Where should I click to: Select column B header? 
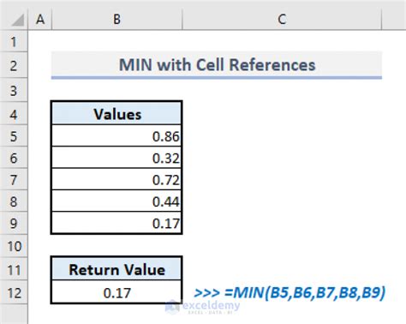(116, 20)
